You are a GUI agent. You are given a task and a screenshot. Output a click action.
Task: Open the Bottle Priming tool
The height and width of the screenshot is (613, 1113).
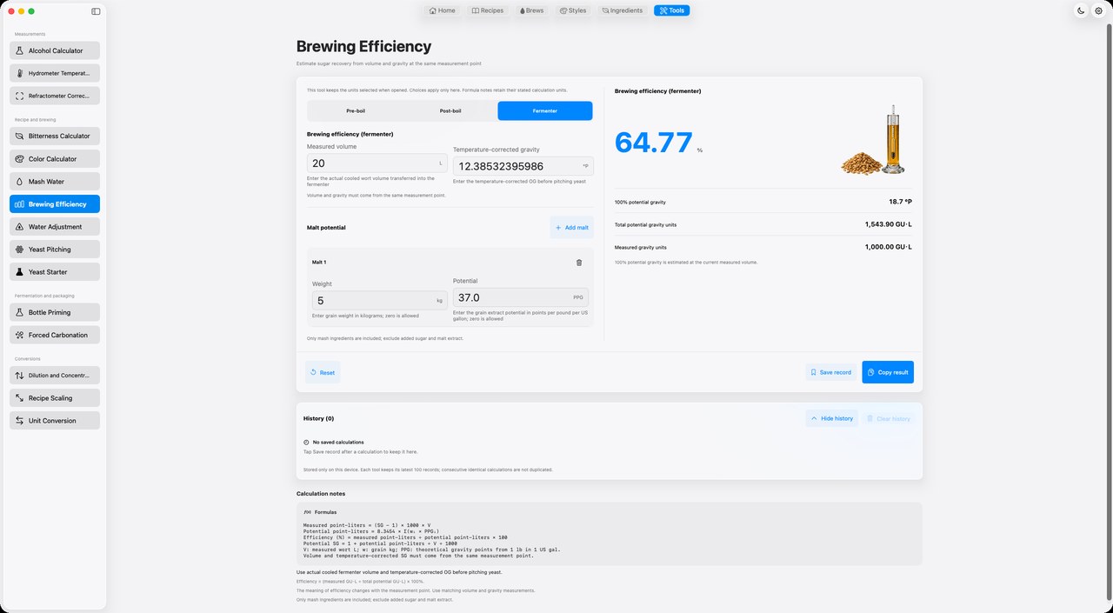[55, 312]
